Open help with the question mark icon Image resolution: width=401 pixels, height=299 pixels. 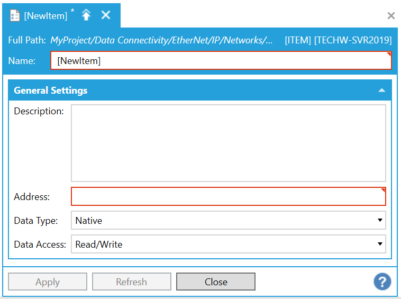[382, 282]
